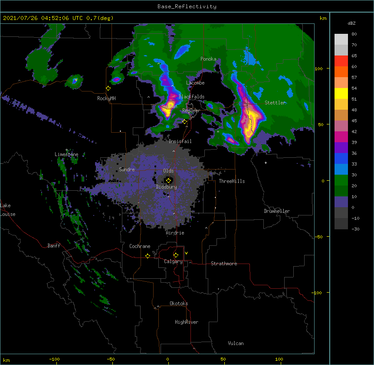The image size is (374, 365).
Task: Click the 0 tick on horizontal km axis
Action: pos(167,359)
